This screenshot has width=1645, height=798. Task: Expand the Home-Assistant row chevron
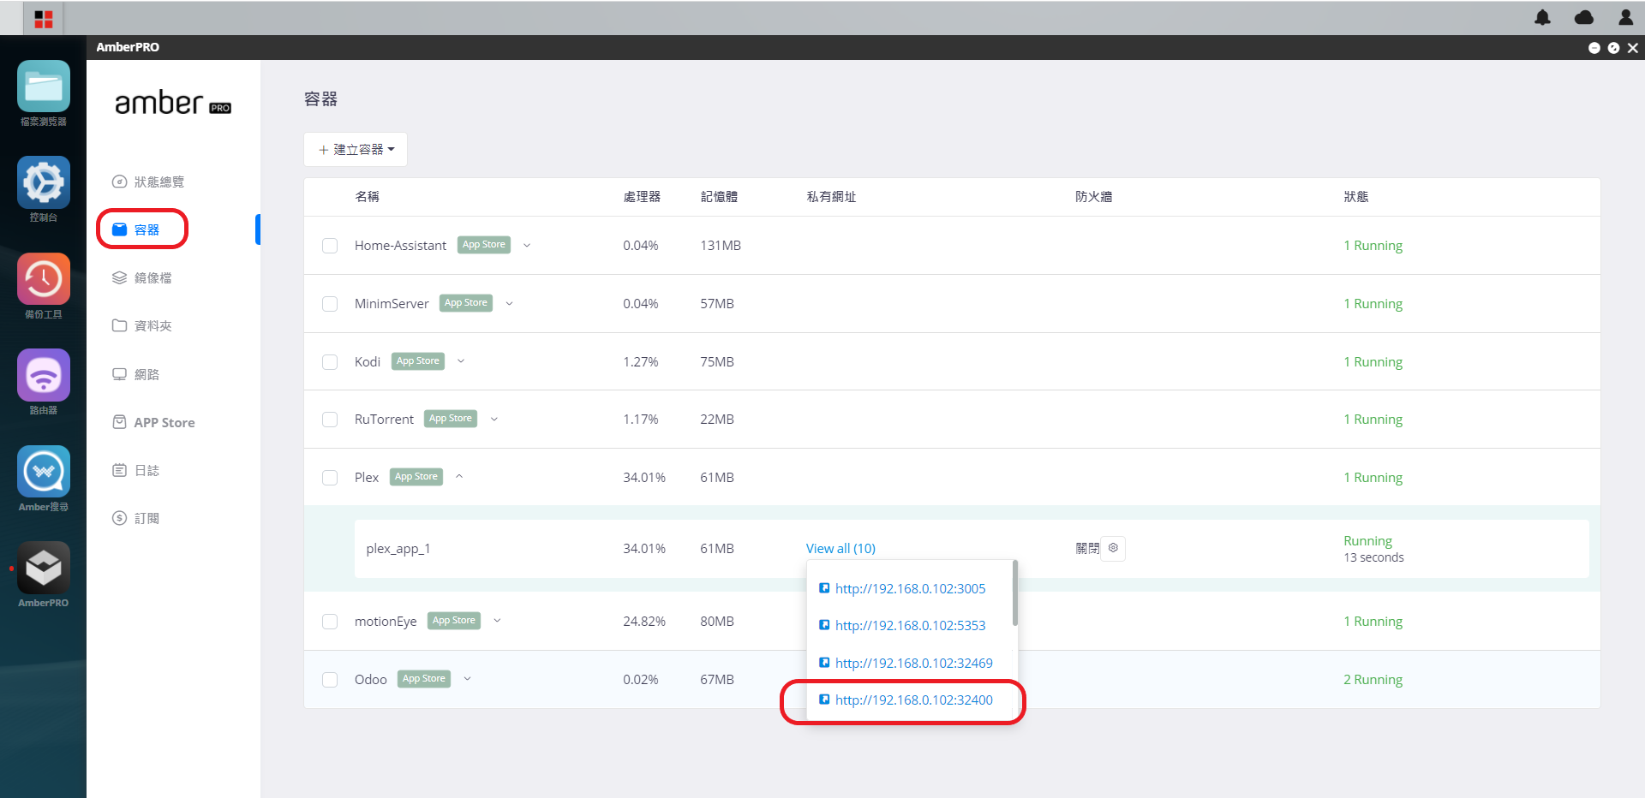point(527,245)
